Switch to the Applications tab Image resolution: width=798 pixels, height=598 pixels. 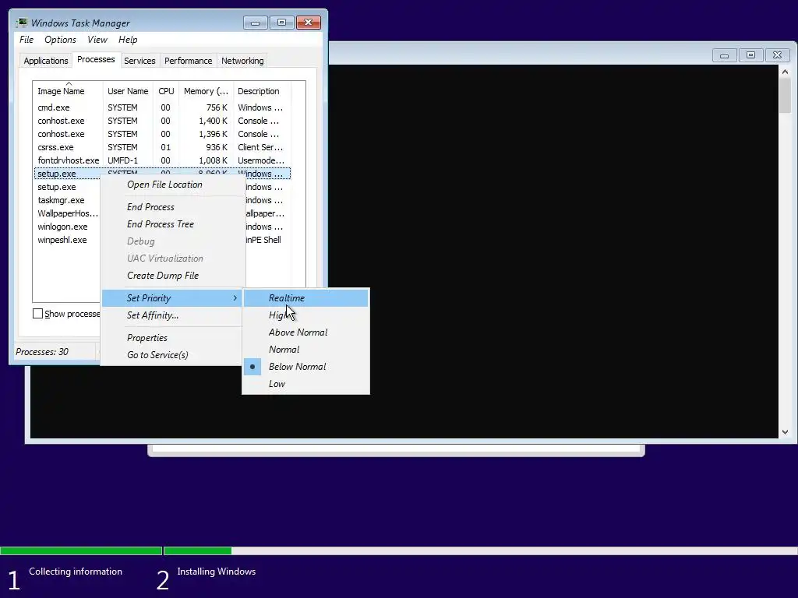coord(46,61)
